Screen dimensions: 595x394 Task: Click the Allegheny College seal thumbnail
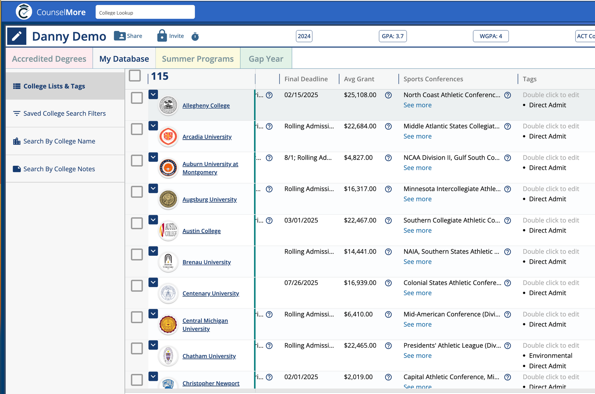coord(168,105)
